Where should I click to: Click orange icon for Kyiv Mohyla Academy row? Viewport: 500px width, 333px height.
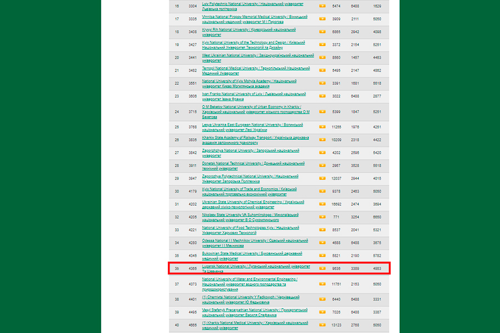[322, 83]
